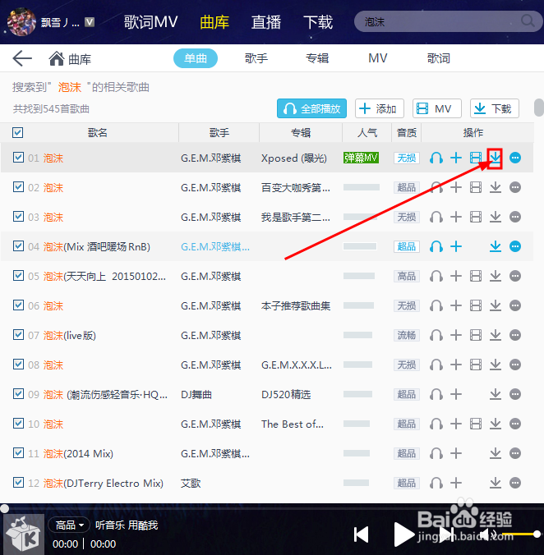
Task: Download song 08 G.E.M.X.X.X.L album
Action: 496,365
